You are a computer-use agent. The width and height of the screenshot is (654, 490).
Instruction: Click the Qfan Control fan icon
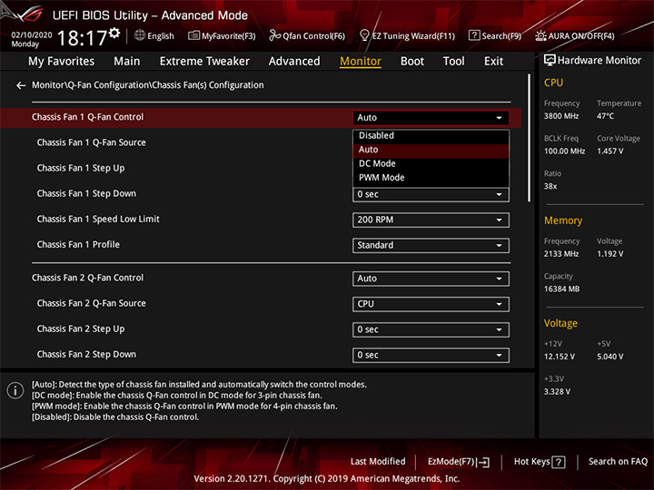[274, 35]
